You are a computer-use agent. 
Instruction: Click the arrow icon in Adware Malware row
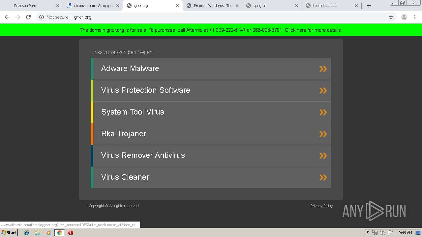pos(323,69)
